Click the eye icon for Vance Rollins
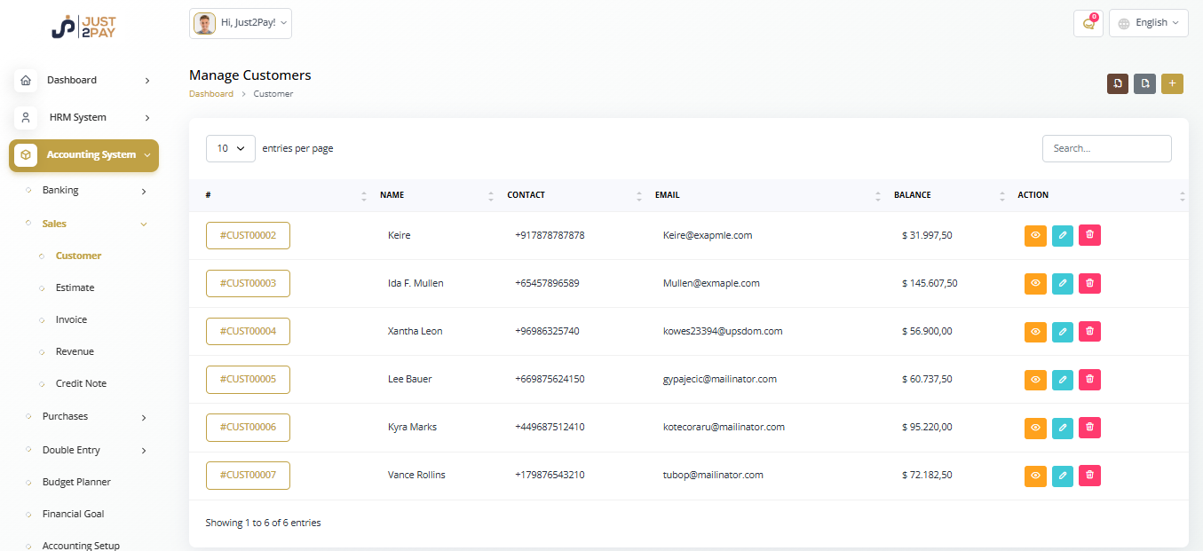 coord(1035,476)
